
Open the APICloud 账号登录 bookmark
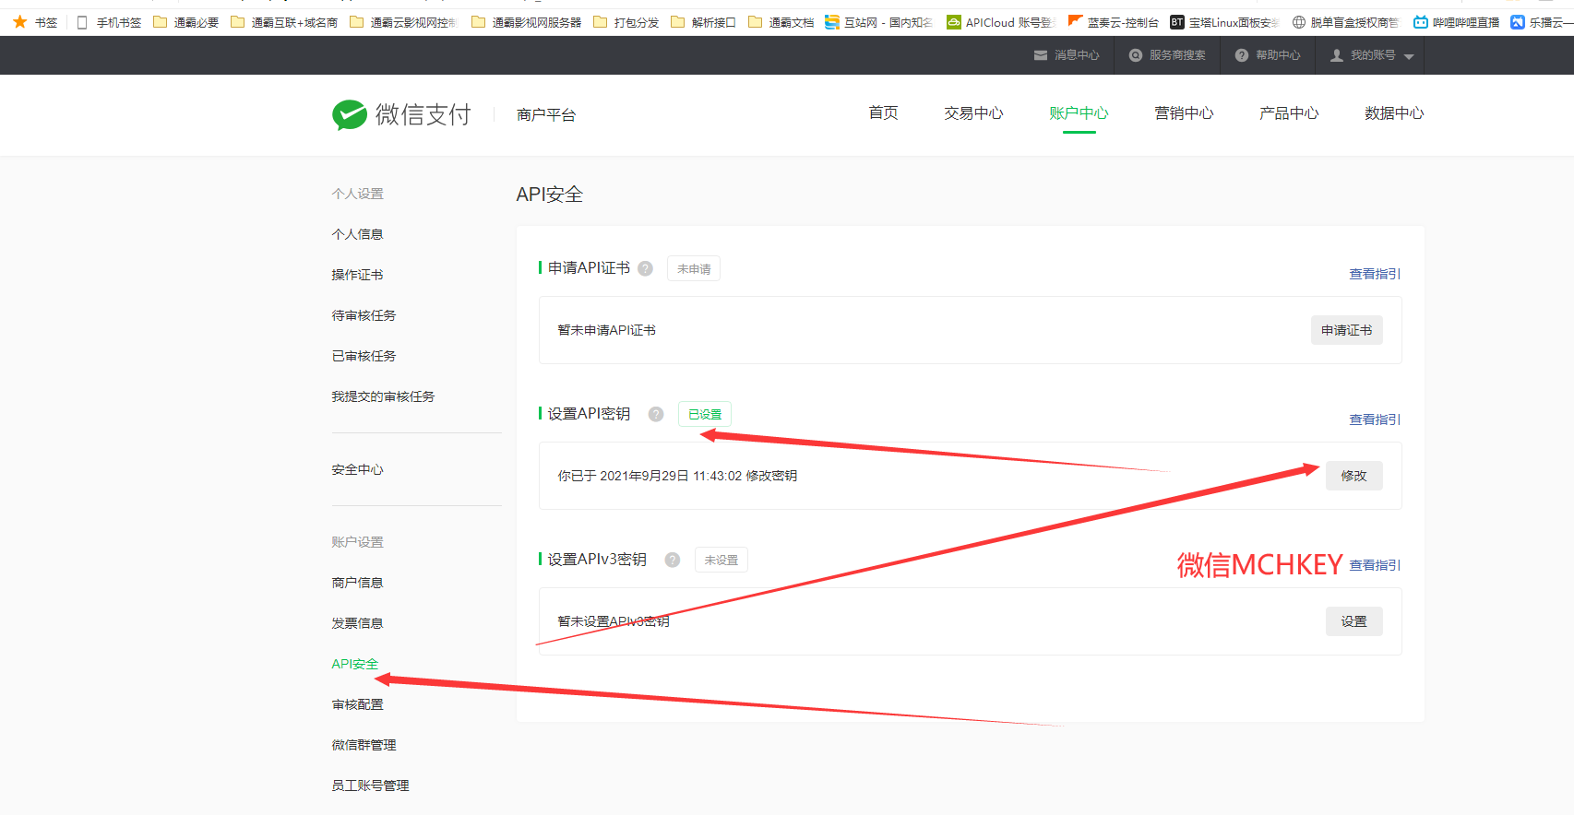[1000, 22]
